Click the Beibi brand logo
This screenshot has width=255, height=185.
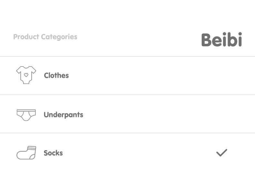tap(221, 40)
